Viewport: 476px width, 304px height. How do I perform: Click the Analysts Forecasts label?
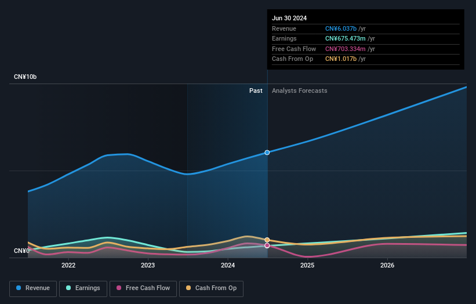(299, 91)
